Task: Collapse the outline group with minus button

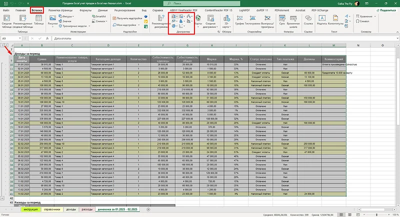Action: 2,198
